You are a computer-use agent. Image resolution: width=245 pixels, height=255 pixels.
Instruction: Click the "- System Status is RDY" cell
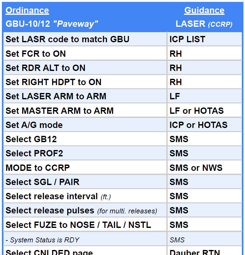point(42,240)
